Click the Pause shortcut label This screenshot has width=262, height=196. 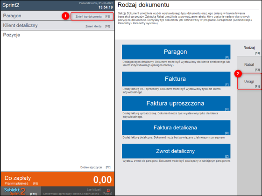pyautogui.click(x=107, y=194)
